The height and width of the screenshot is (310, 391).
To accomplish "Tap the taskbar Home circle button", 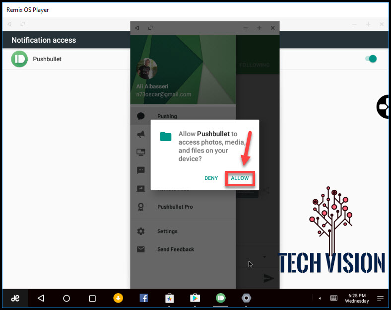I will [x=66, y=298].
